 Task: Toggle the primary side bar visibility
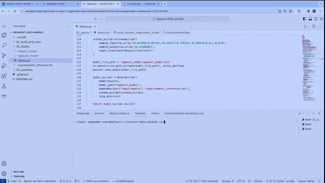tap(305, 19)
